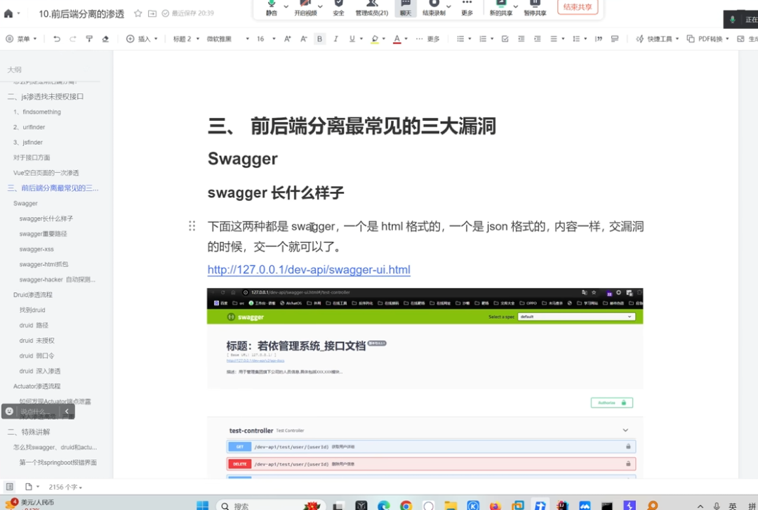This screenshot has height=510, width=758.
Task: Open the home icon at top left
Action: point(8,13)
